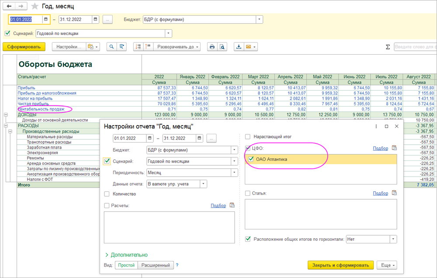Enable the Нарастающий итог checkbox

[x=248, y=137]
